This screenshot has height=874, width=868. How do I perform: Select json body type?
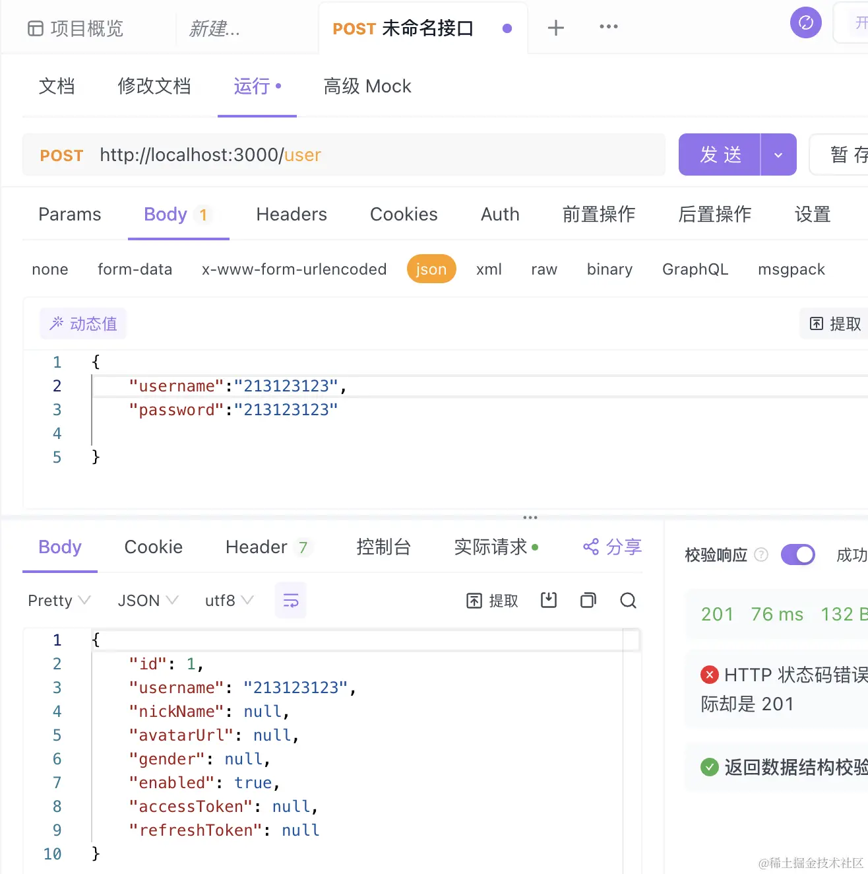(x=431, y=269)
